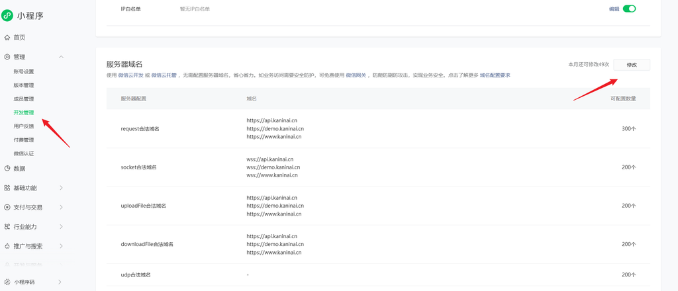Click the uploadFile合法域名 row label
This screenshot has height=291, width=678.
coord(144,206)
